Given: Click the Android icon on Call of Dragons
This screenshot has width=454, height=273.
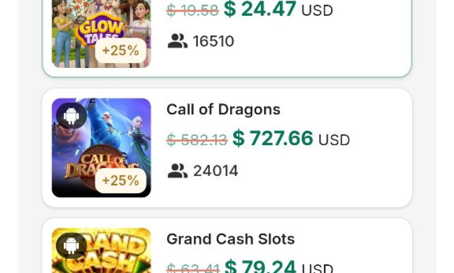Looking at the screenshot, I should 71,116.
